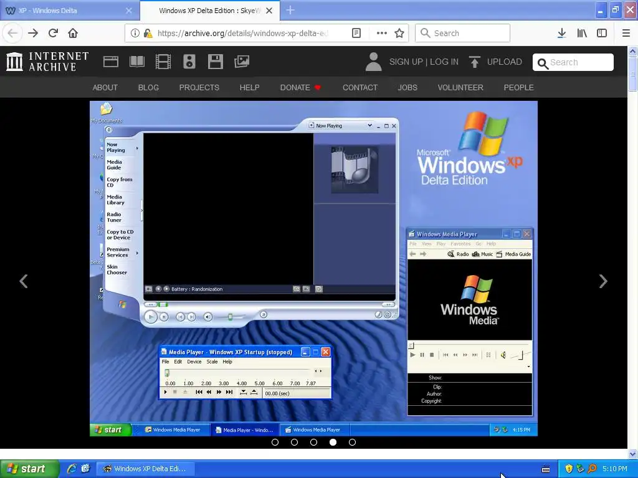The image size is (638, 478).
Task: Open the PROJECTS menu item
Action: (199, 87)
